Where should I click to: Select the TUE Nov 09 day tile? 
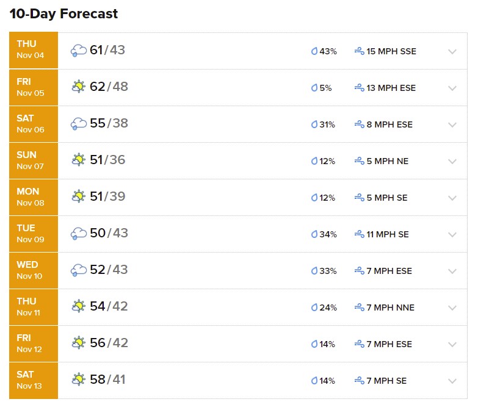point(34,234)
